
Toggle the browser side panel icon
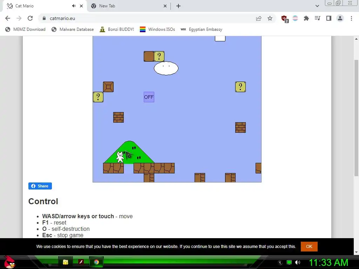[x=329, y=18]
